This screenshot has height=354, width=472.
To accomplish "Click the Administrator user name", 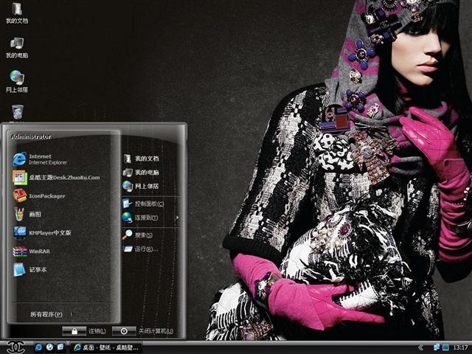I will coord(31,137).
